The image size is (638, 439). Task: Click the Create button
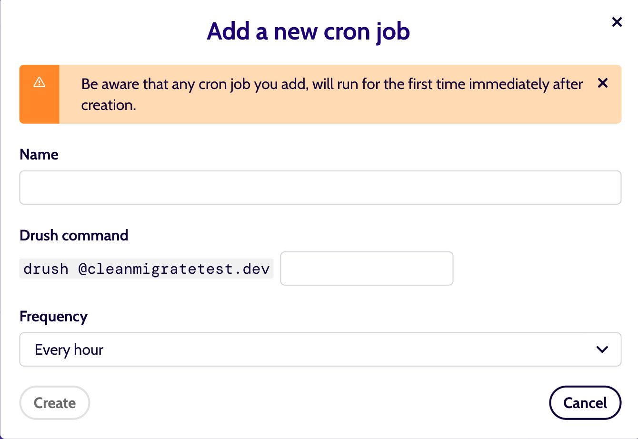coord(55,403)
